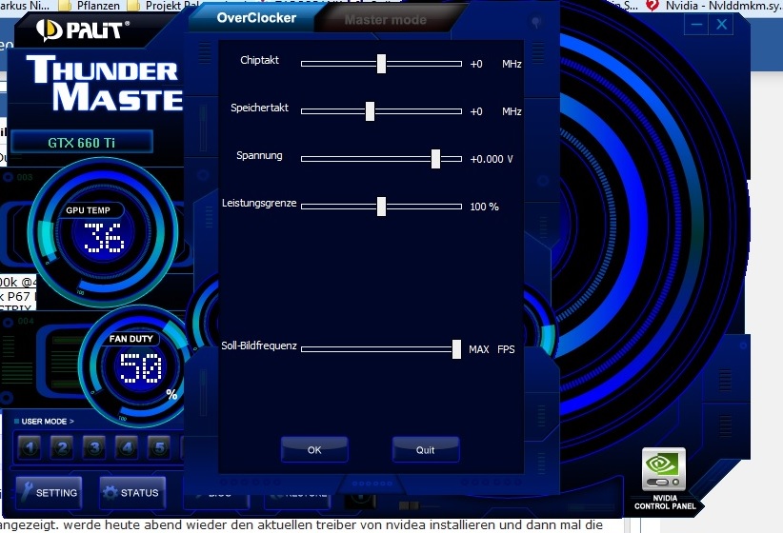The width and height of the screenshot is (783, 533).
Task: Select user mode profile 3
Action: click(x=94, y=446)
